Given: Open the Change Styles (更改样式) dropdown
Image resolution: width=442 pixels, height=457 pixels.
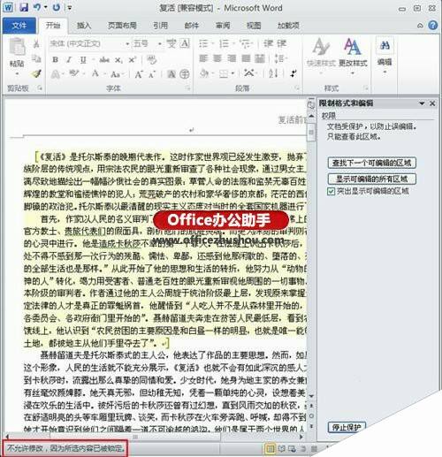Looking at the screenshot, I should 353,55.
